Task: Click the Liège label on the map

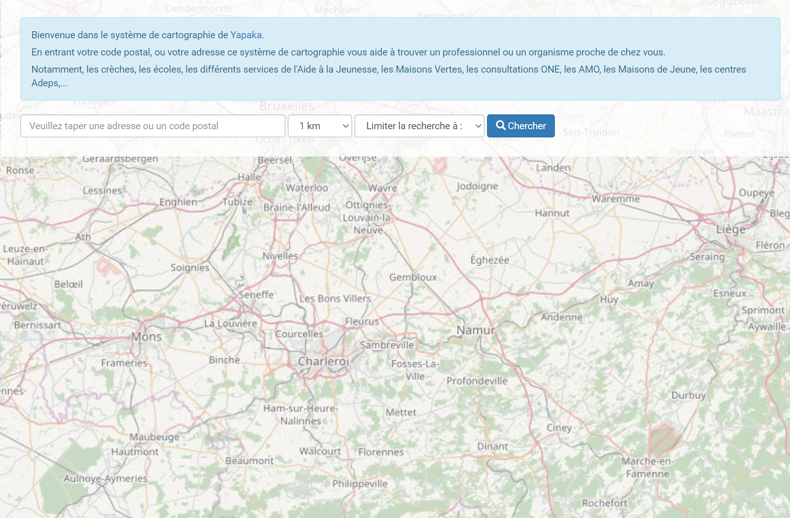Action: (x=730, y=229)
